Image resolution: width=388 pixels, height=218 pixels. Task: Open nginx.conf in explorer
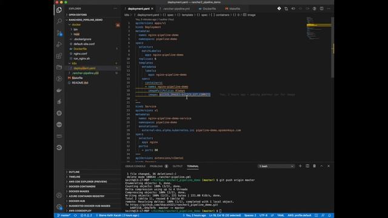click(80, 54)
